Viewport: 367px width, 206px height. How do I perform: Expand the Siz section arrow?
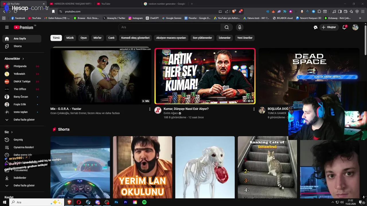pos(12,132)
